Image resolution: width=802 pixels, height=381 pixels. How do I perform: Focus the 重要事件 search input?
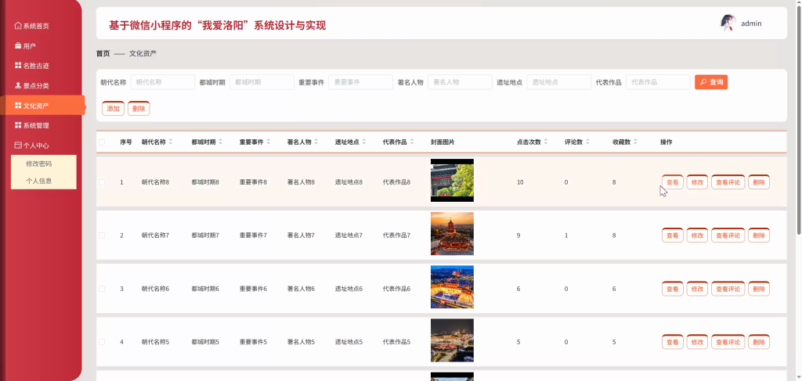(360, 81)
